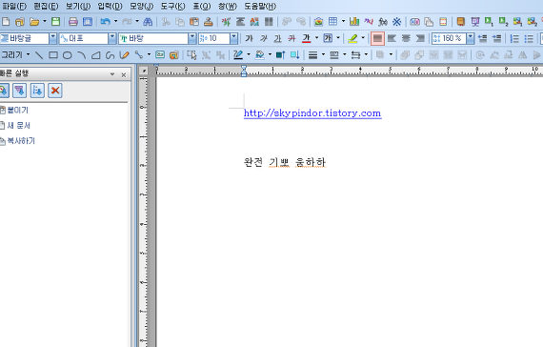
Task: Select the arc drawing tool
Action: pyautogui.click(x=82, y=55)
